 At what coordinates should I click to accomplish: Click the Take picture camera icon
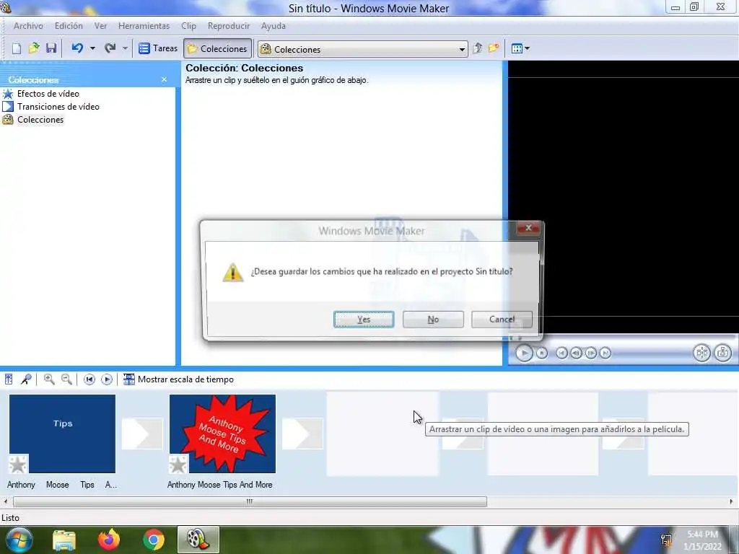(x=723, y=353)
